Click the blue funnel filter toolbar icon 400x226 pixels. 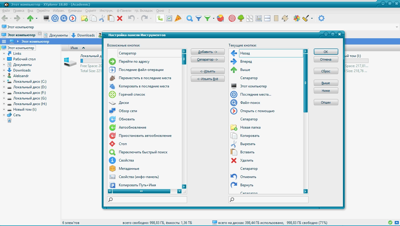[199, 18]
